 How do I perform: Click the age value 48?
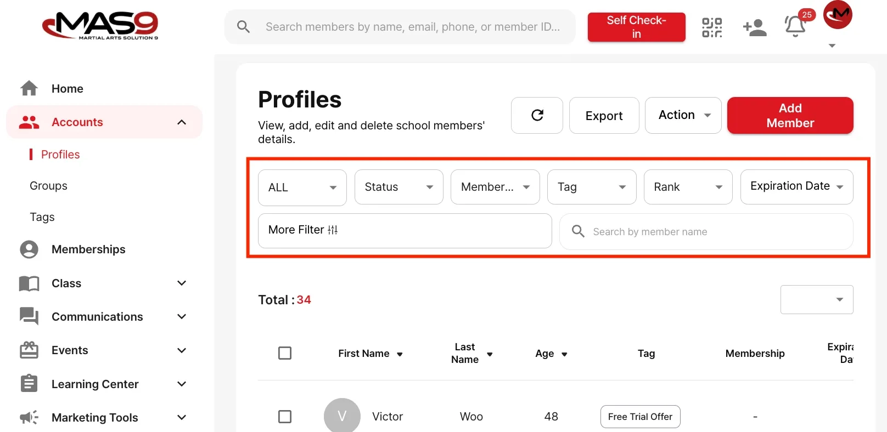coord(551,417)
